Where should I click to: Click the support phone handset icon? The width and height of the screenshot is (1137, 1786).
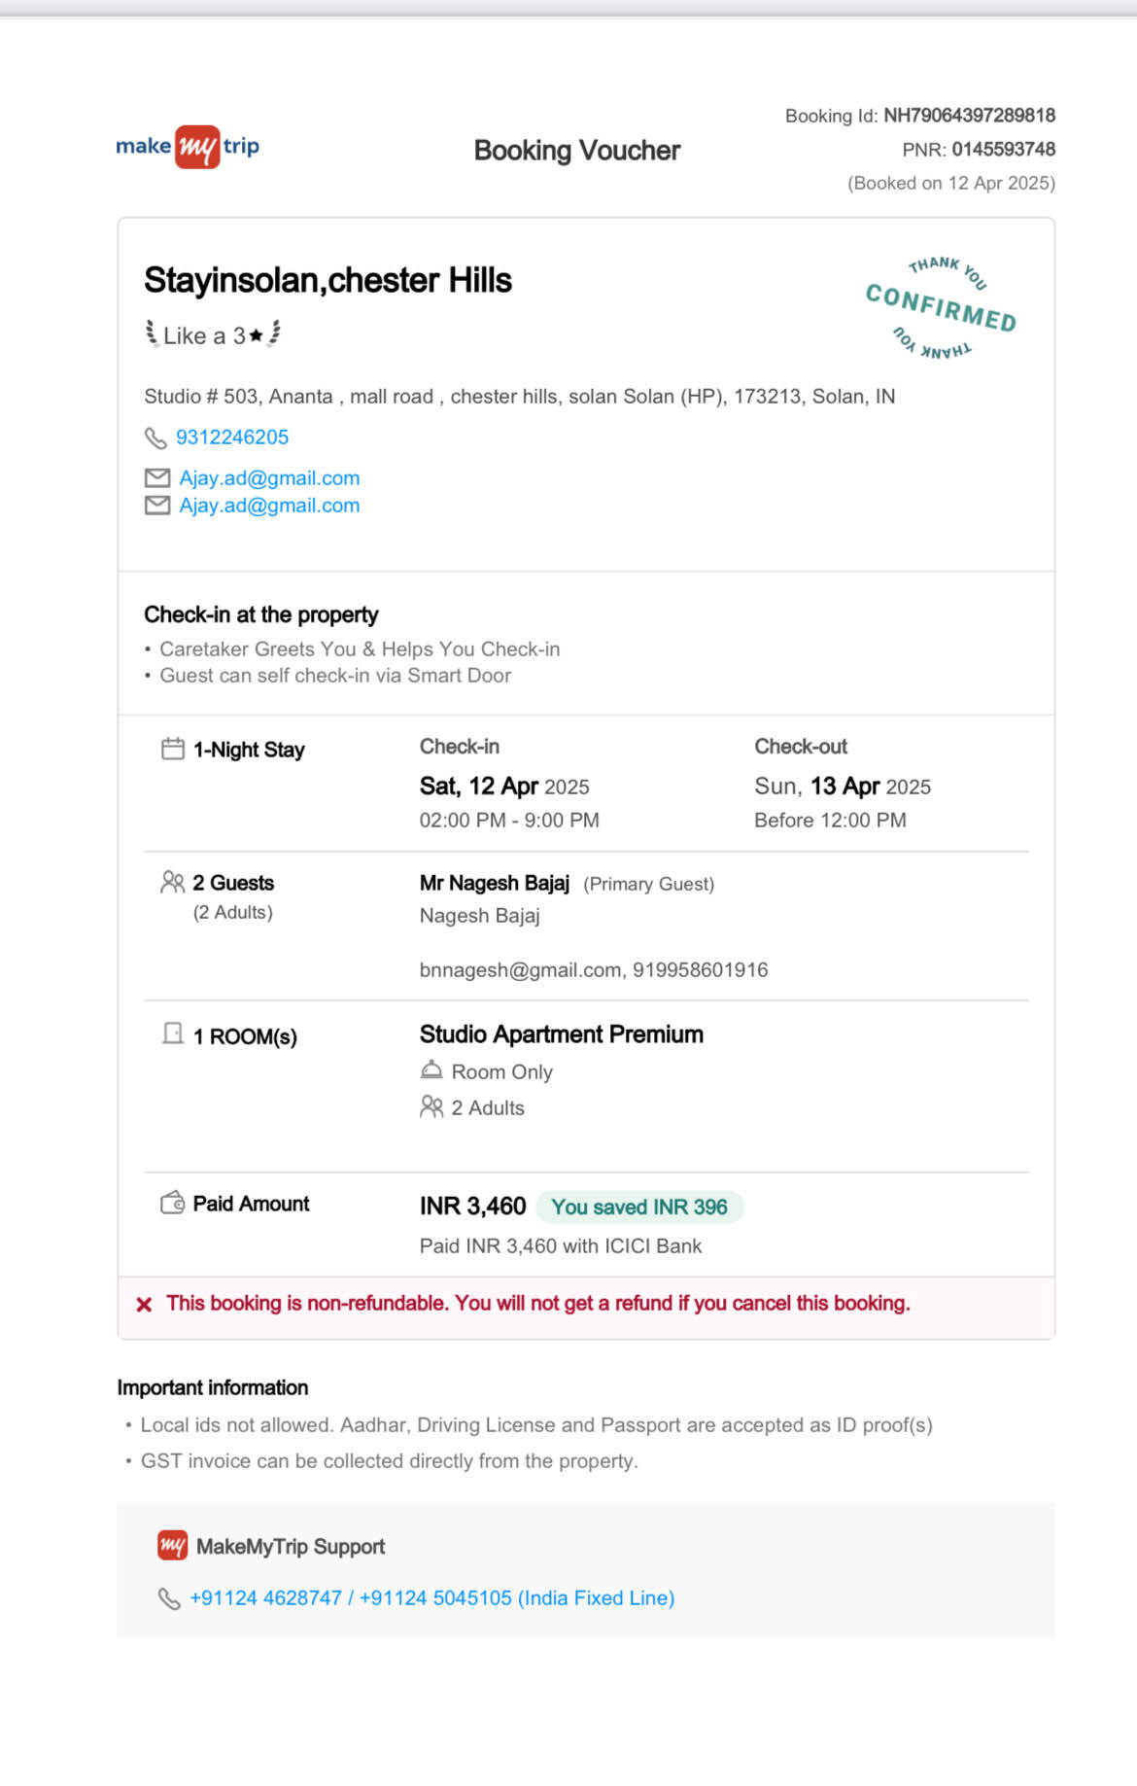(169, 1598)
